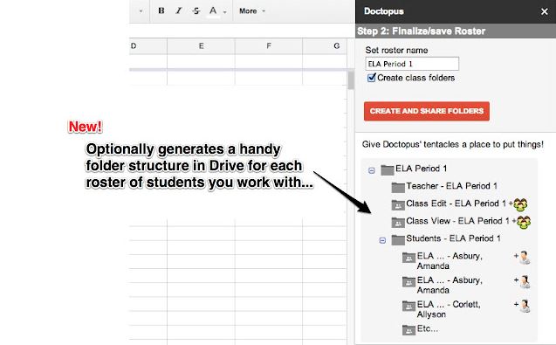Select Class Edit shared folder icon
Screen dimensions: 556x345
[x=398, y=204]
